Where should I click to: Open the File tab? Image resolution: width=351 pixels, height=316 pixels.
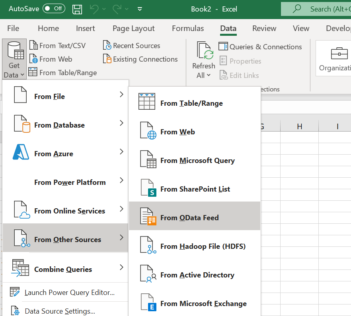[13, 28]
